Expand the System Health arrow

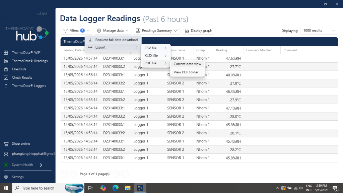click(x=41, y=165)
